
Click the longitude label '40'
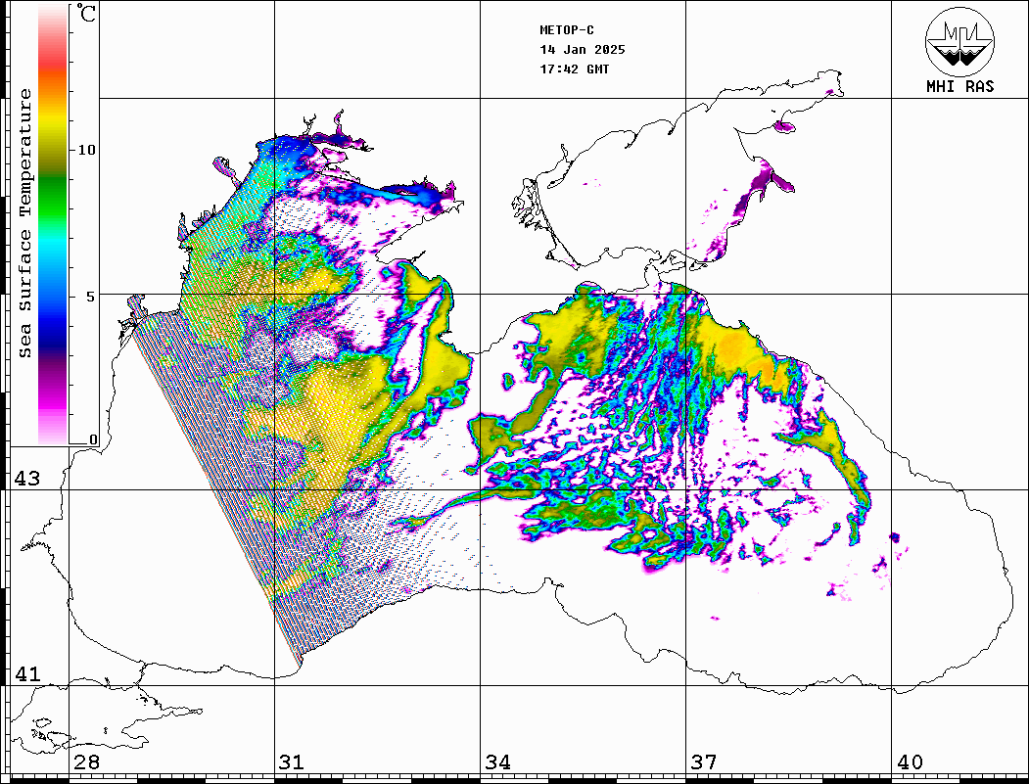(x=910, y=762)
